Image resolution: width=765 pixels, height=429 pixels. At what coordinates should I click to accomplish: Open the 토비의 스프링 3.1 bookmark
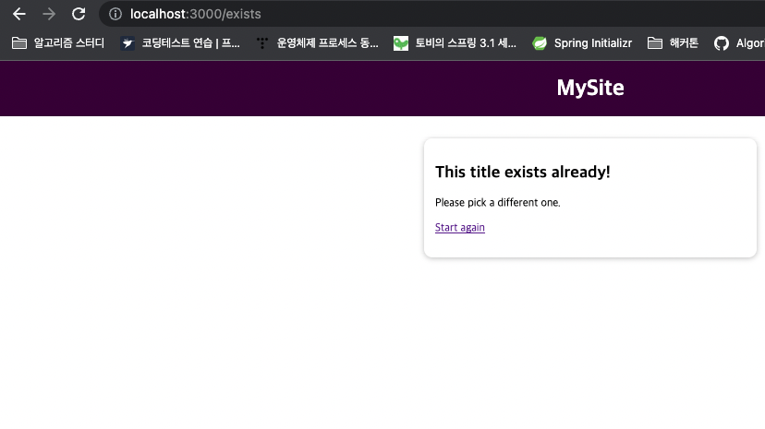455,43
